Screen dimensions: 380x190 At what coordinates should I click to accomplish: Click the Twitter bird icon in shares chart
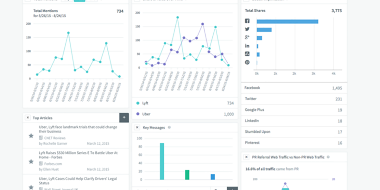click(247, 29)
